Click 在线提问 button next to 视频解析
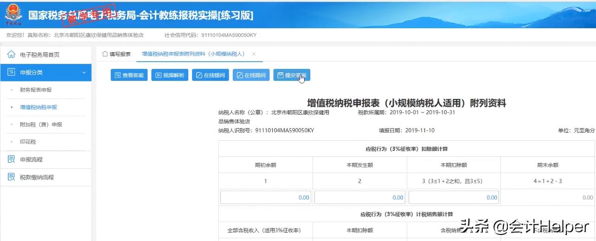The width and height of the screenshot is (596, 241). click(x=211, y=75)
